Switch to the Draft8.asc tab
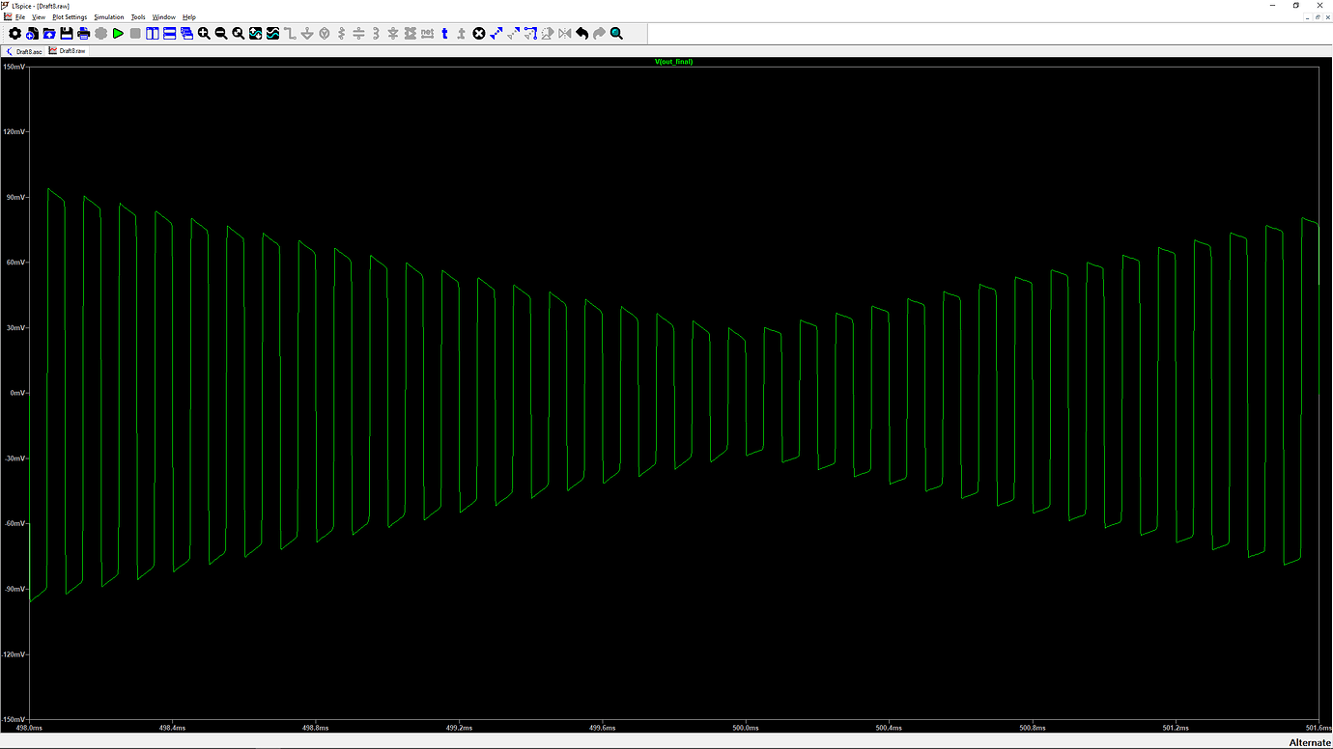 [26, 50]
